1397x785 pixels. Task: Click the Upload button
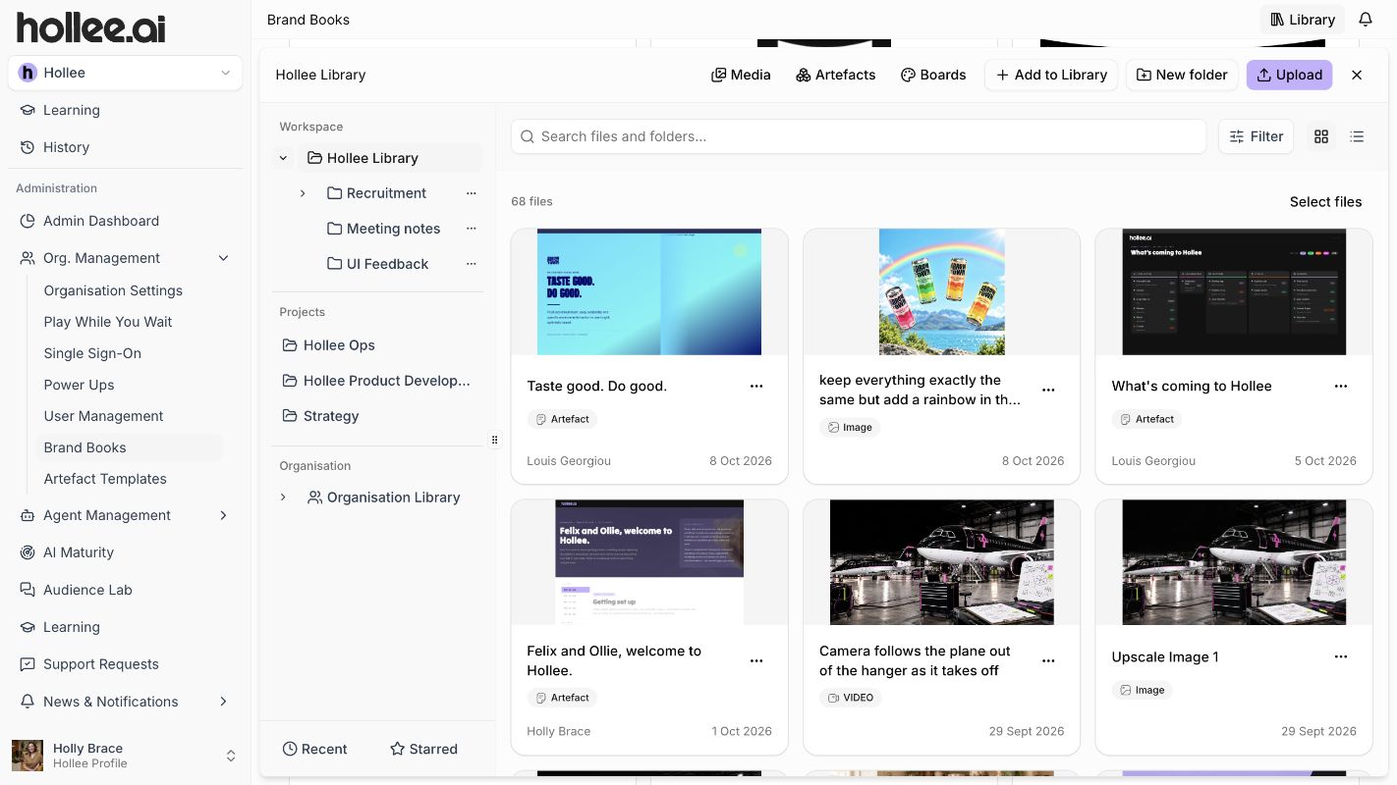tap(1289, 75)
